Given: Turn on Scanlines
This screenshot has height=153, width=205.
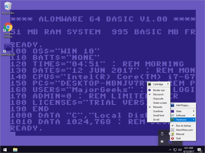Looking at the screenshot, I should tap(159, 111).
